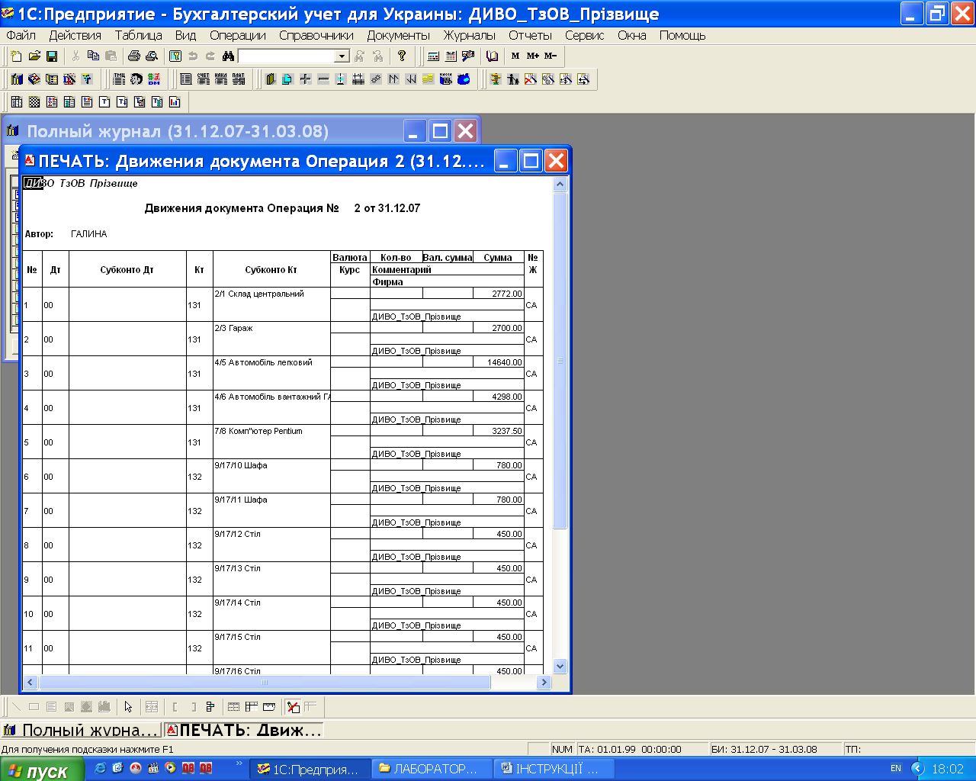
Task: Toggle the crossed-pencil view-only button
Action: 293,707
